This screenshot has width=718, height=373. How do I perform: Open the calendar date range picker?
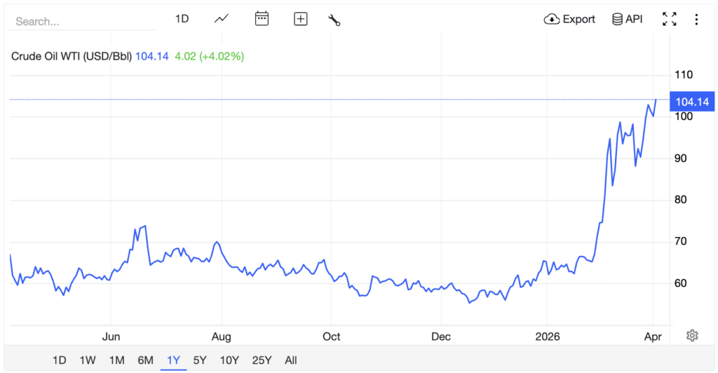[x=262, y=19]
